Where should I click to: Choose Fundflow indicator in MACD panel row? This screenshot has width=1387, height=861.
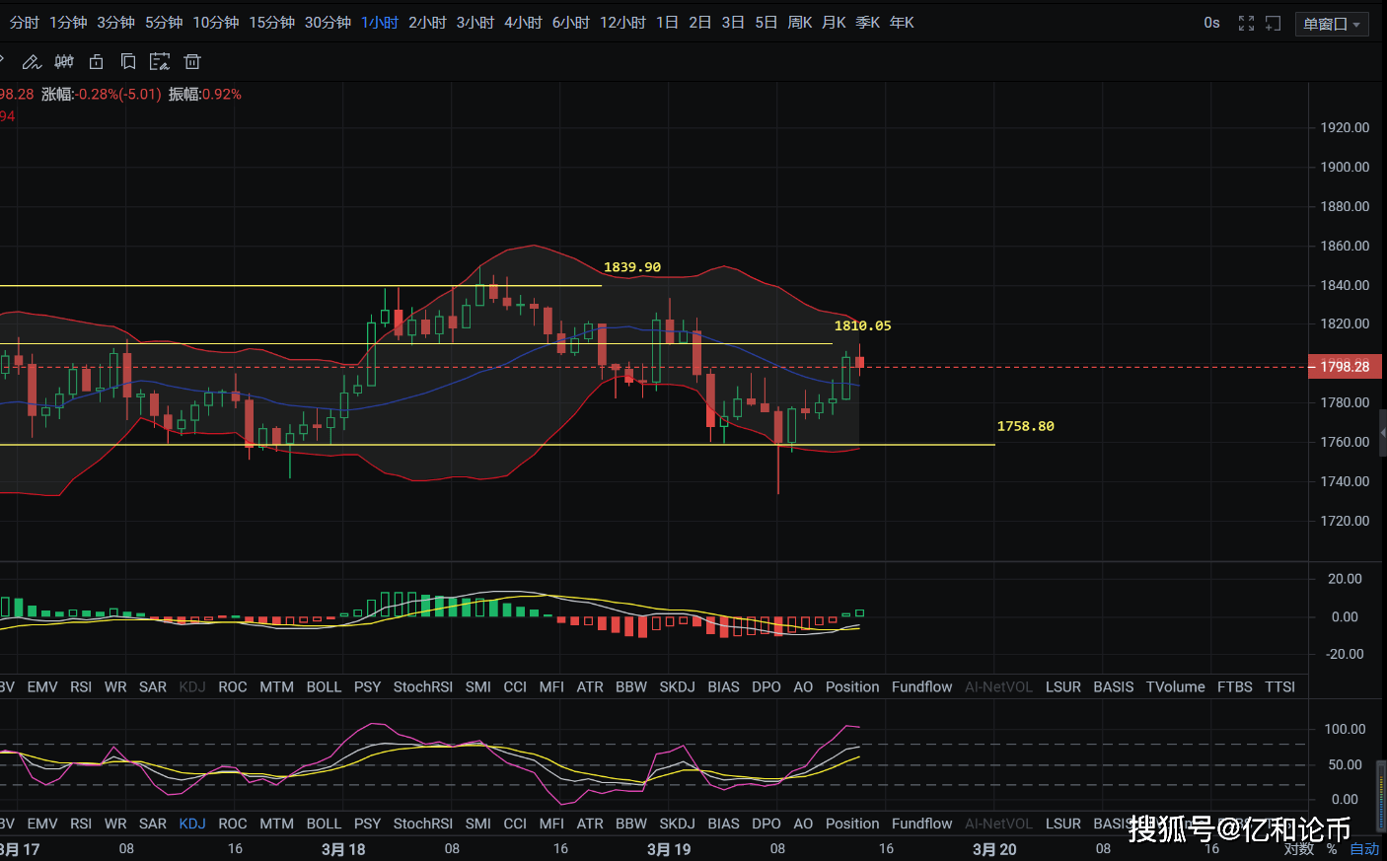click(x=922, y=687)
